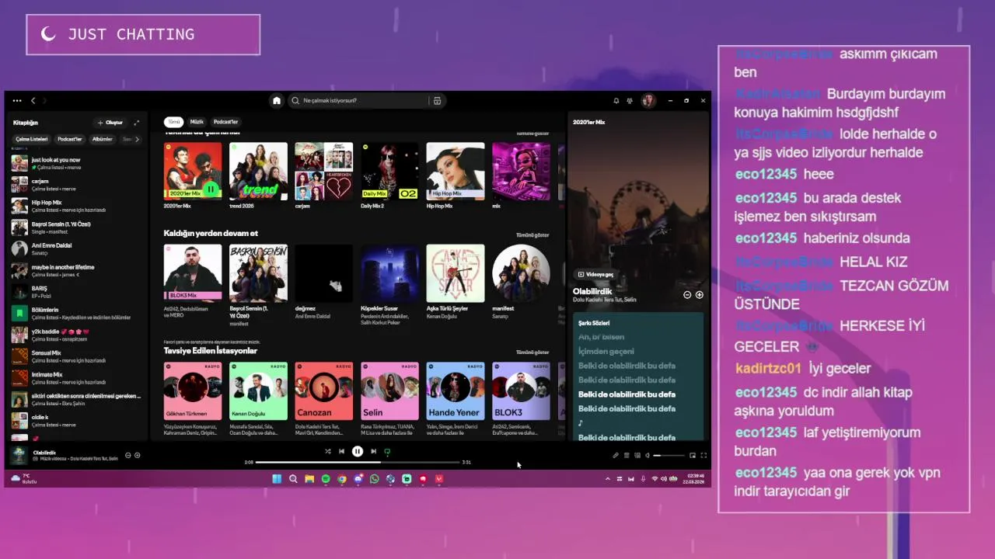This screenshot has width=995, height=559.
Task: Pause the 2020'ler Mix via its green button
Action: pos(211,189)
